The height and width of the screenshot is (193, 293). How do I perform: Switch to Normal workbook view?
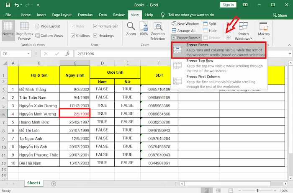pos(8,31)
